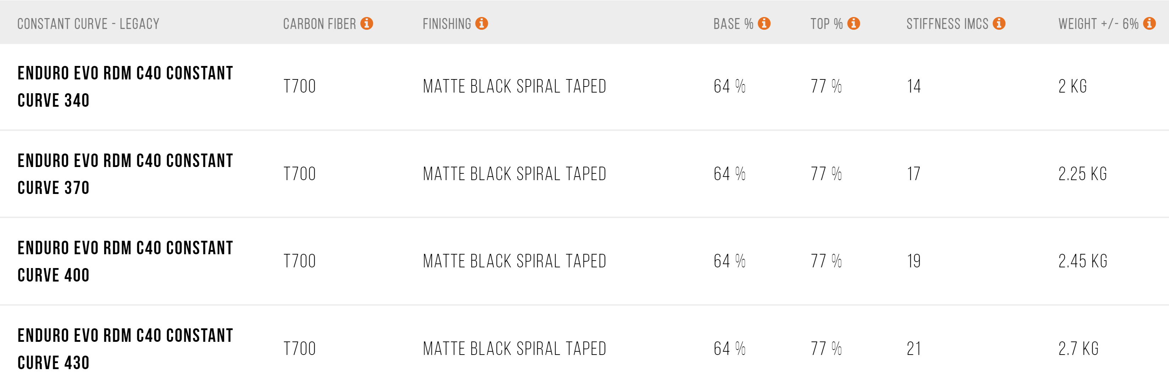
Task: Click the Carbon Fiber column header text
Action: click(319, 24)
